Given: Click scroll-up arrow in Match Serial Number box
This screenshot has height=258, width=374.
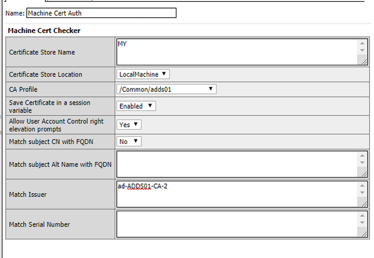Looking at the screenshot, I should 362,216.
